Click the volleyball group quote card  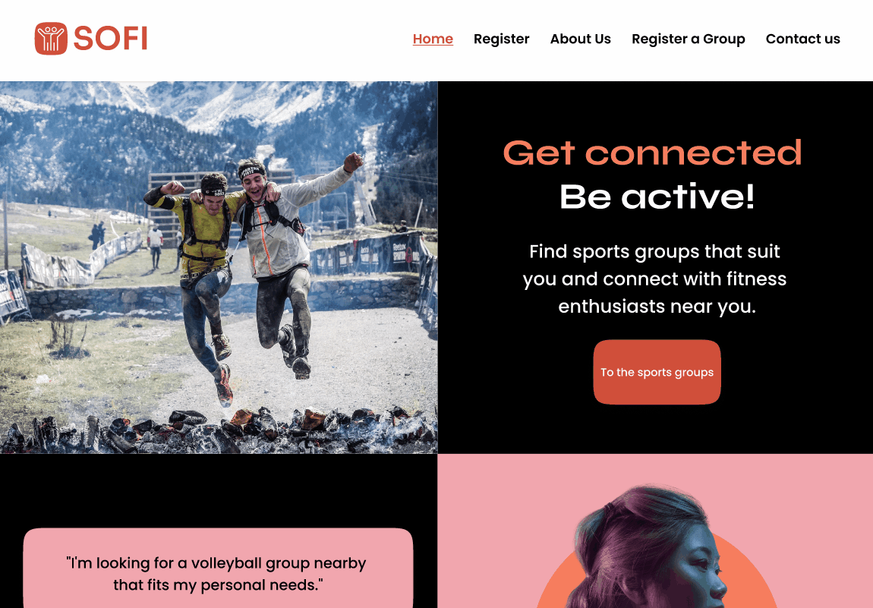(219, 568)
